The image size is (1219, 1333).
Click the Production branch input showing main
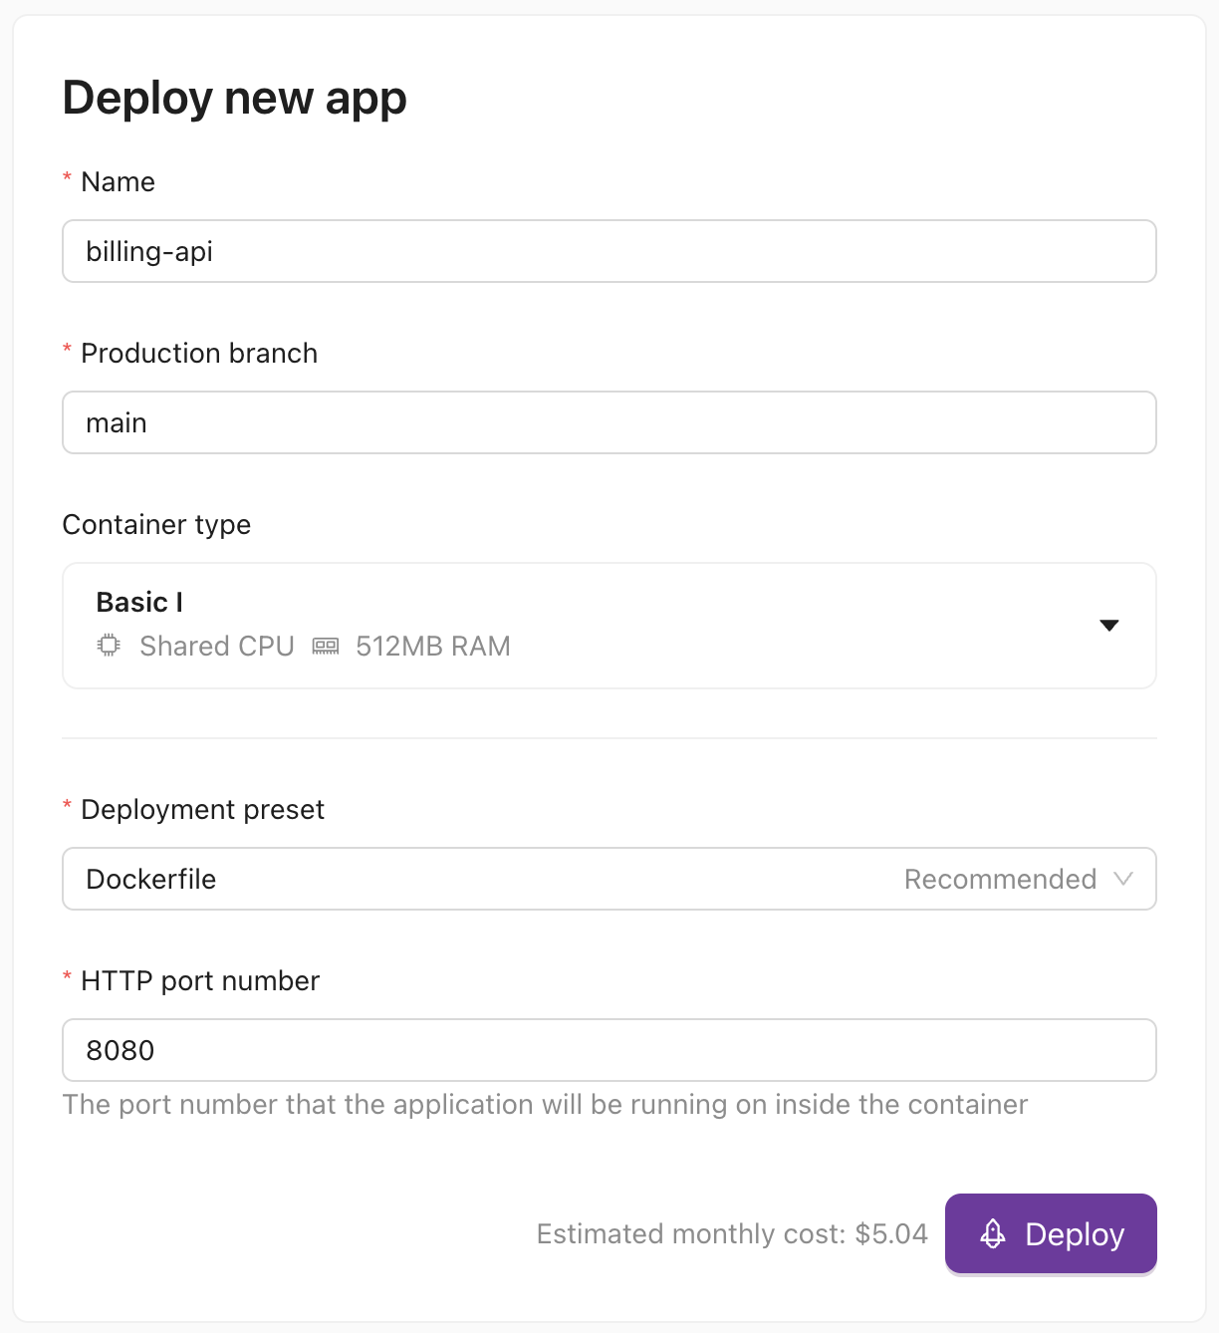click(x=609, y=422)
